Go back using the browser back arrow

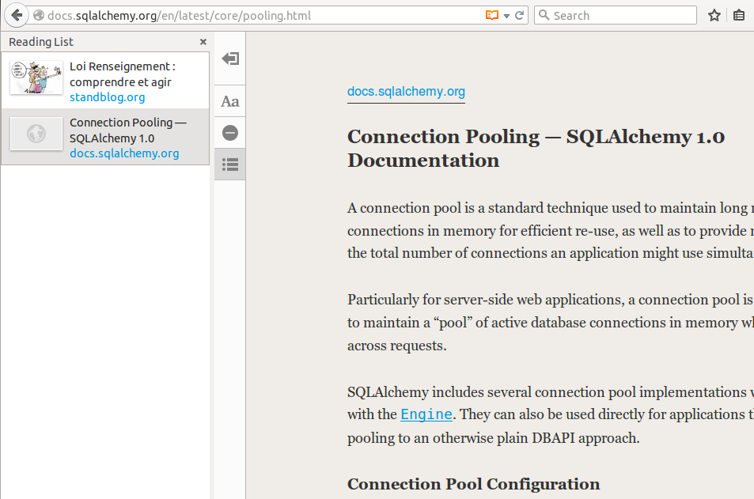(x=17, y=15)
